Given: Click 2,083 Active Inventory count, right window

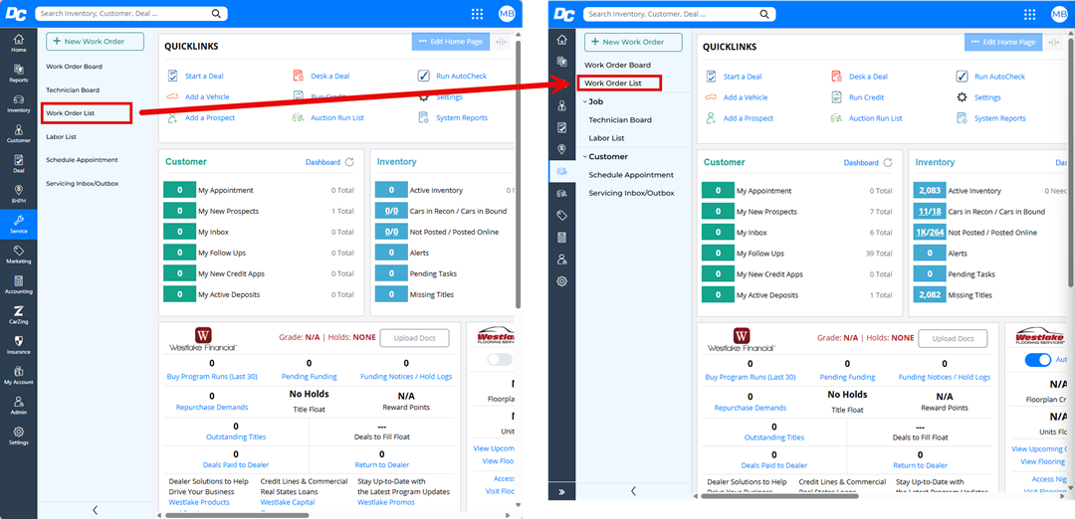Looking at the screenshot, I should [930, 191].
